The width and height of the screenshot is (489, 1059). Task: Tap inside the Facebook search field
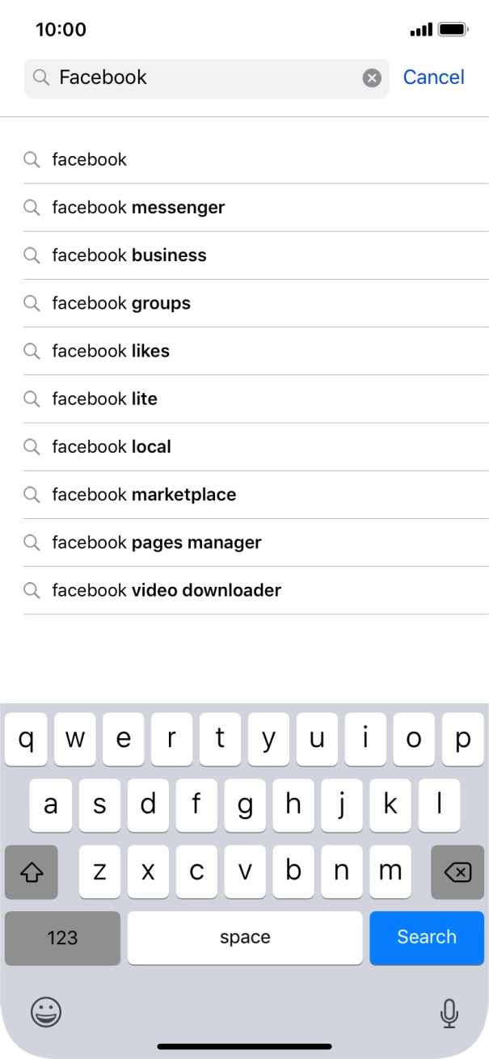202,77
